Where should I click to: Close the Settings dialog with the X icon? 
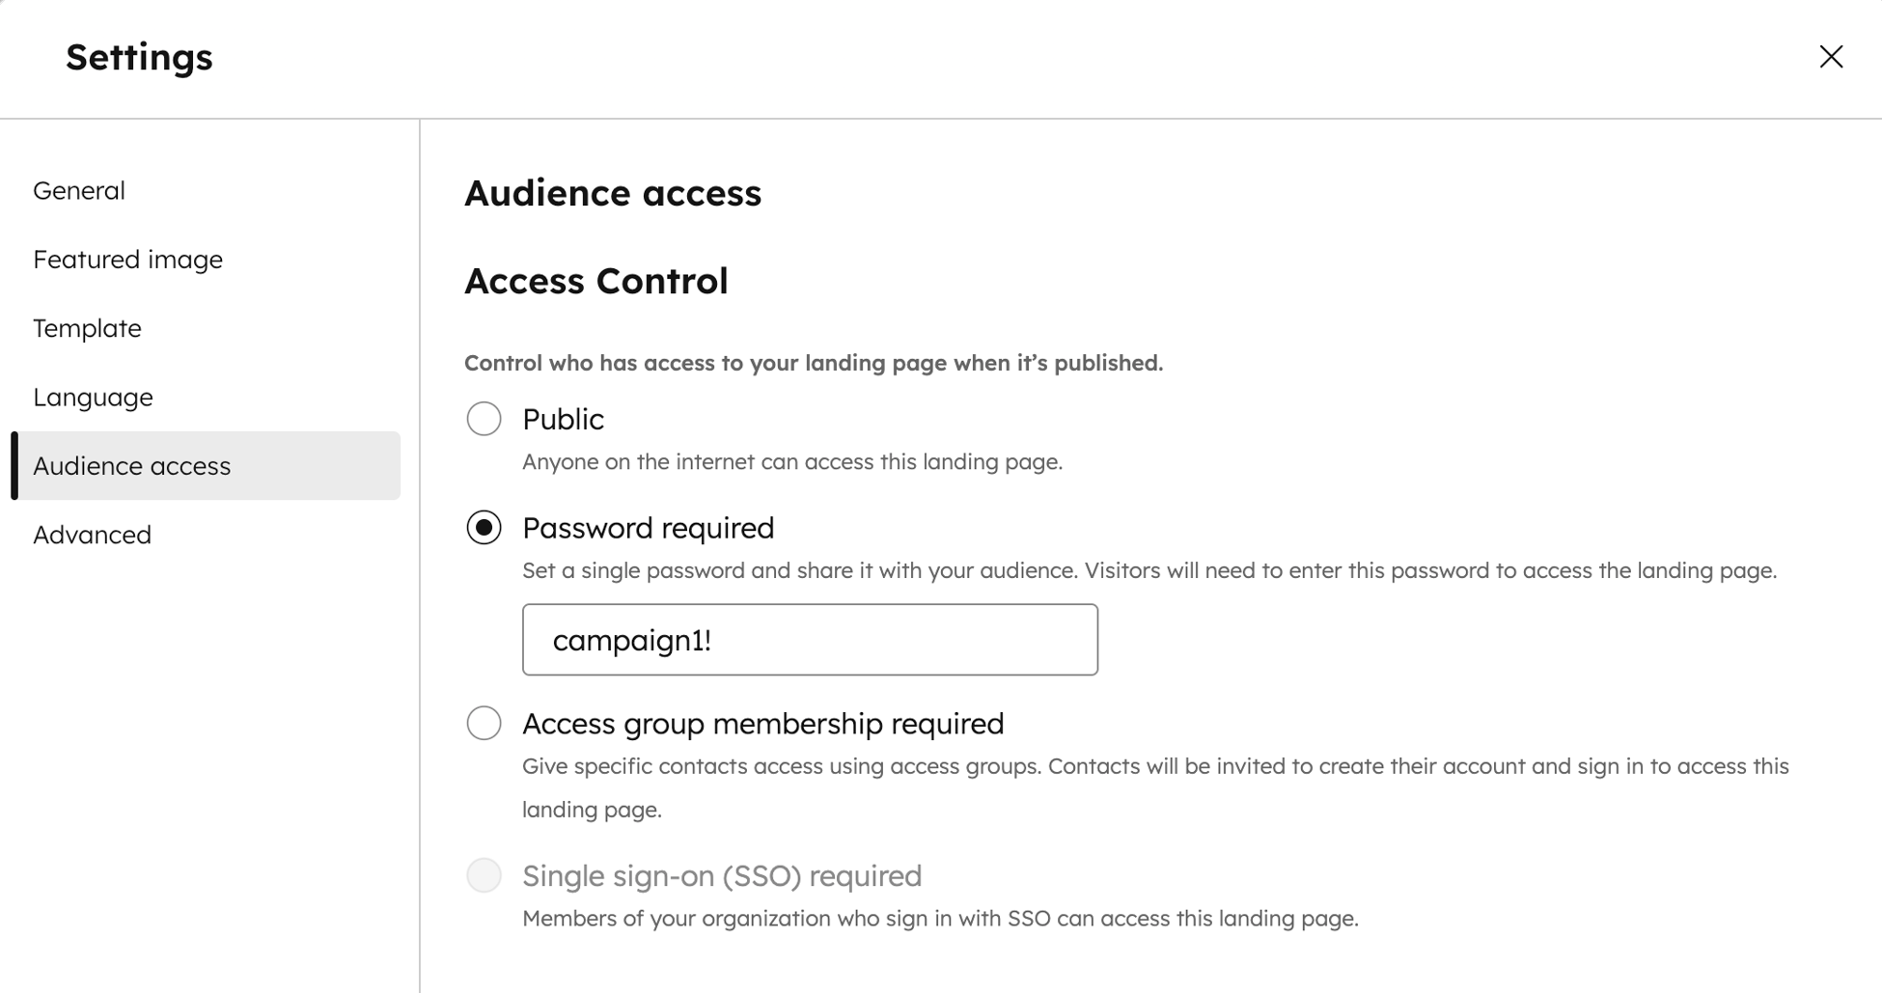point(1830,57)
